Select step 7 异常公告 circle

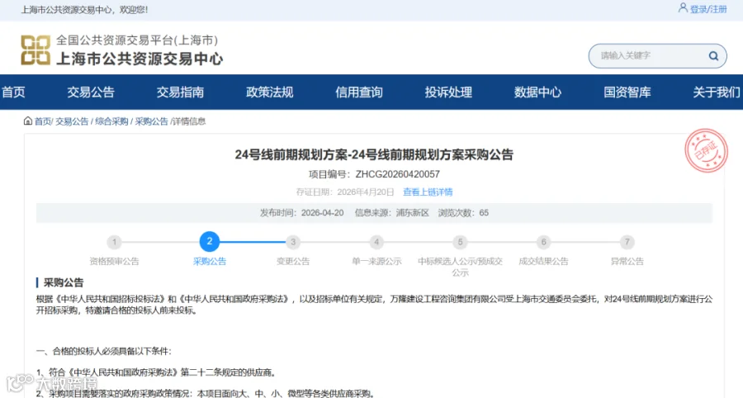(627, 242)
